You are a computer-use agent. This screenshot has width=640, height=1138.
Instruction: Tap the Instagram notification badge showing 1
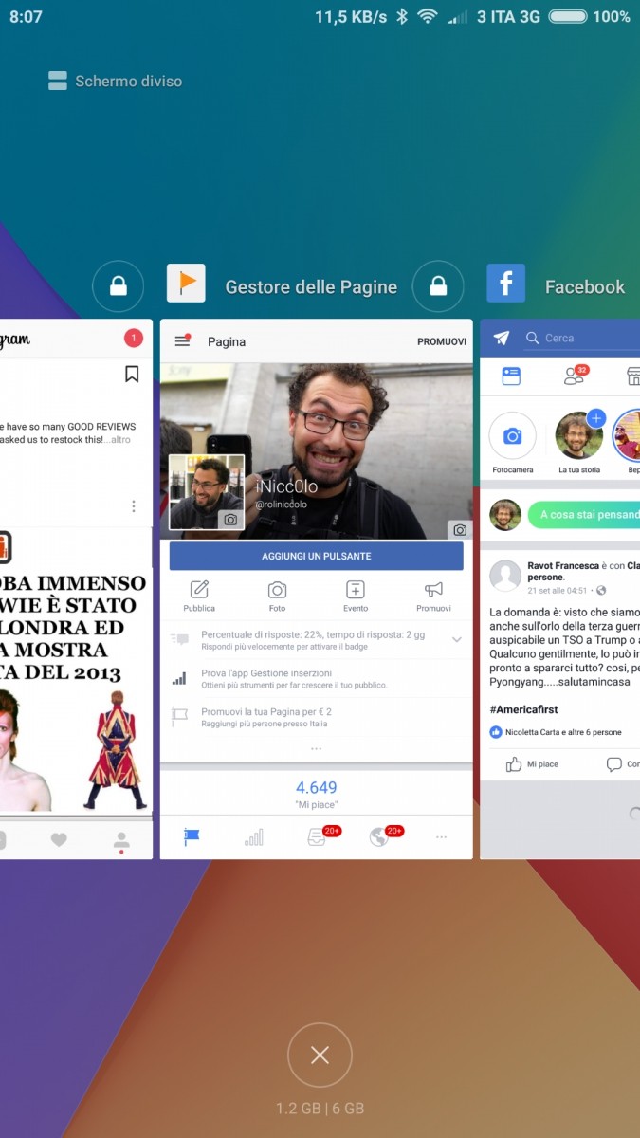coord(134,338)
